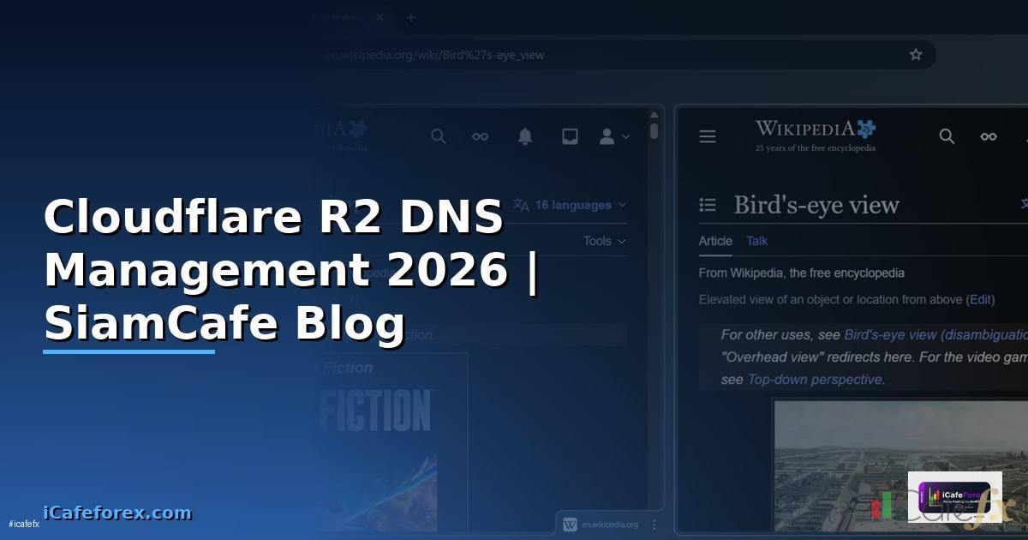Click the iCafeForex logo badge
The height and width of the screenshot is (540, 1028).
tap(954, 497)
